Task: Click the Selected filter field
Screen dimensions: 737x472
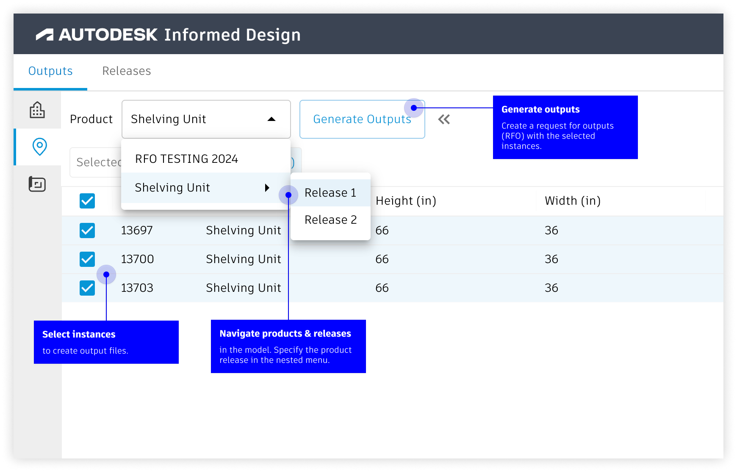Action: coord(96,162)
